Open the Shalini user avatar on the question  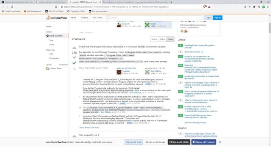(x=147, y=25)
